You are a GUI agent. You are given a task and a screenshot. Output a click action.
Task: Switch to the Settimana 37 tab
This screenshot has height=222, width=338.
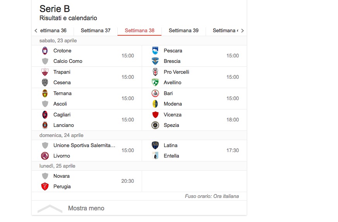pos(96,31)
